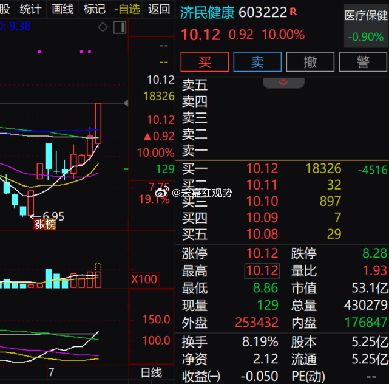Click the 买三 price 10.10
389x384 pixels.
pos(262,201)
